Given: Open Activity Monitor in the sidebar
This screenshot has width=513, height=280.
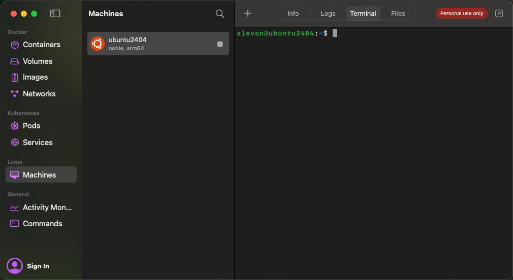Looking at the screenshot, I should [x=41, y=207].
